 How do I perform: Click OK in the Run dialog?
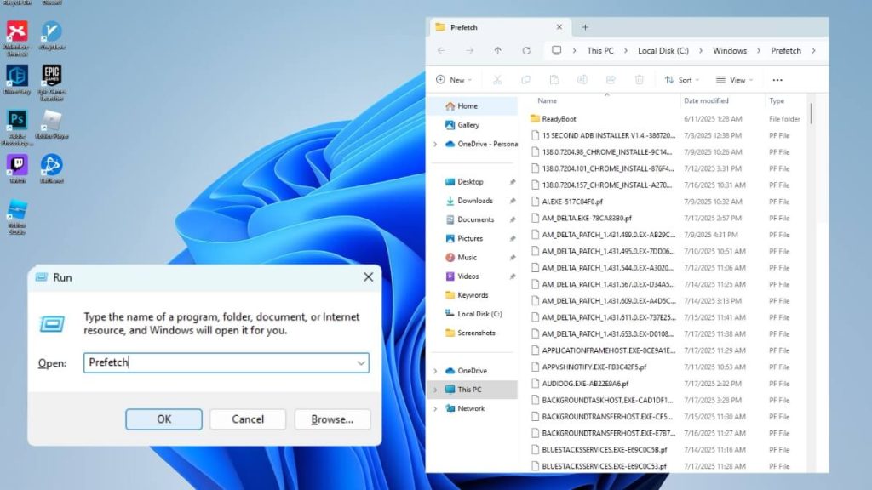(163, 419)
